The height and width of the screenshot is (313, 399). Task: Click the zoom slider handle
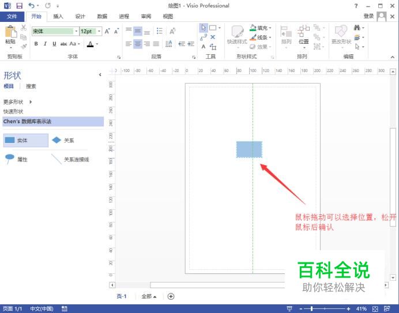click(x=312, y=308)
